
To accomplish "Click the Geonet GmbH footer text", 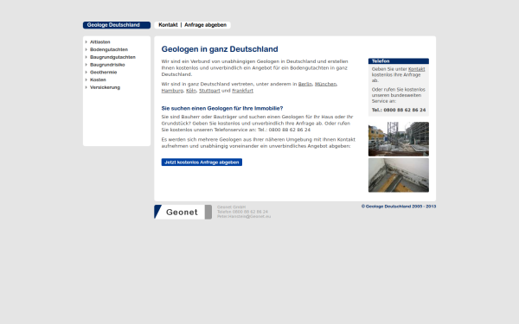I will [x=231, y=207].
